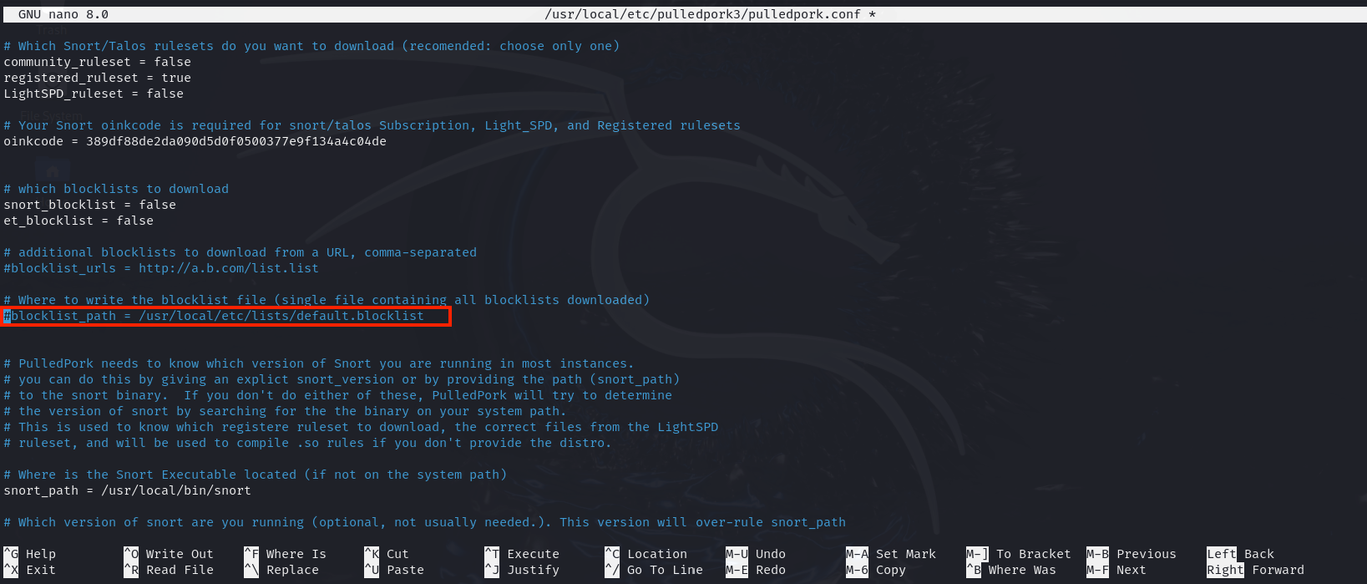The width and height of the screenshot is (1367, 584).
Task: Place cursor on community_ruleset = false line
Action: pos(98,62)
